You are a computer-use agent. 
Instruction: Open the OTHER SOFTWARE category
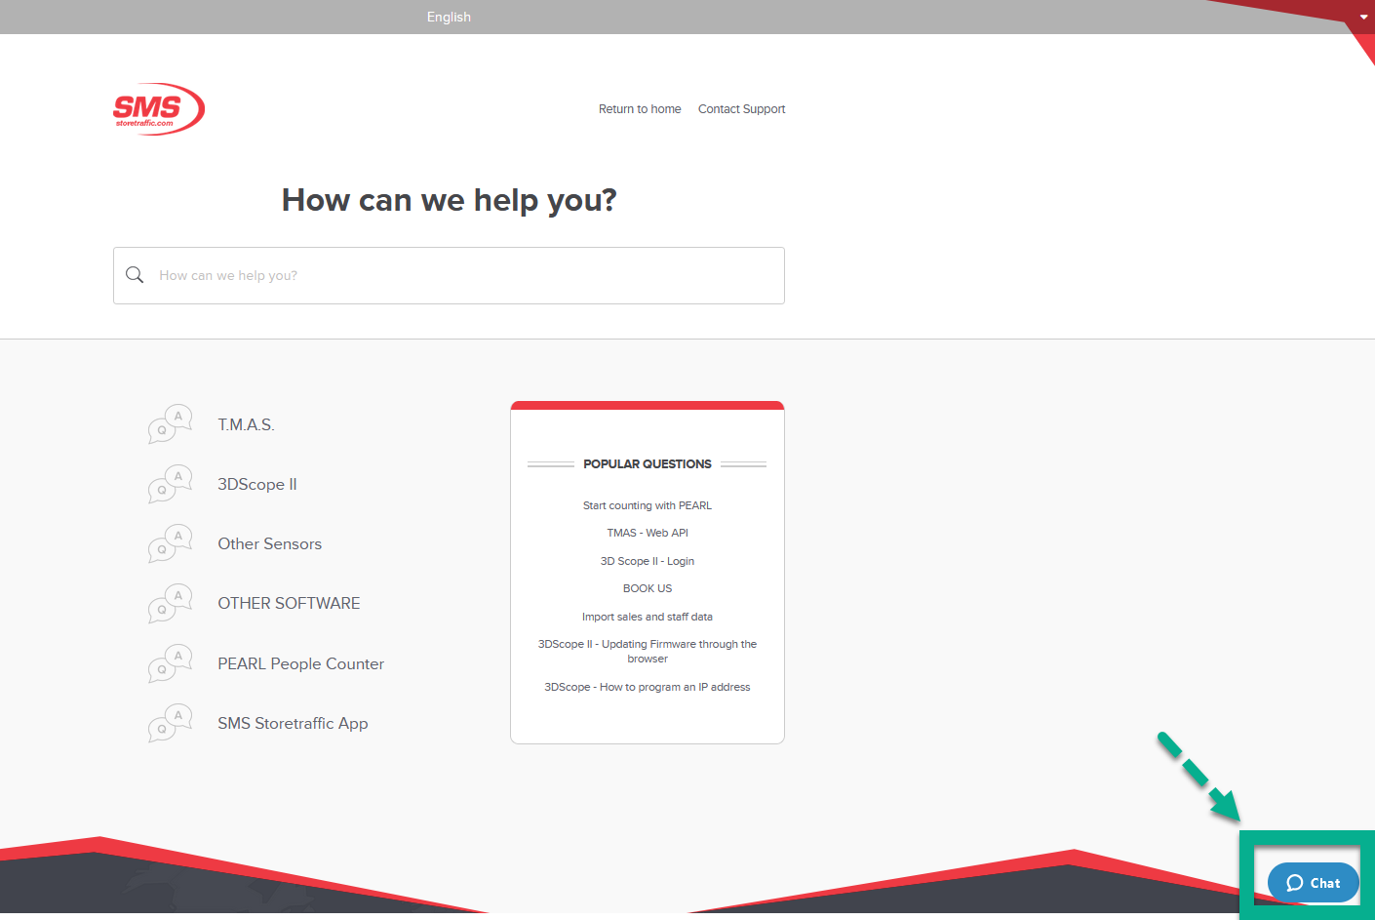[x=289, y=603]
